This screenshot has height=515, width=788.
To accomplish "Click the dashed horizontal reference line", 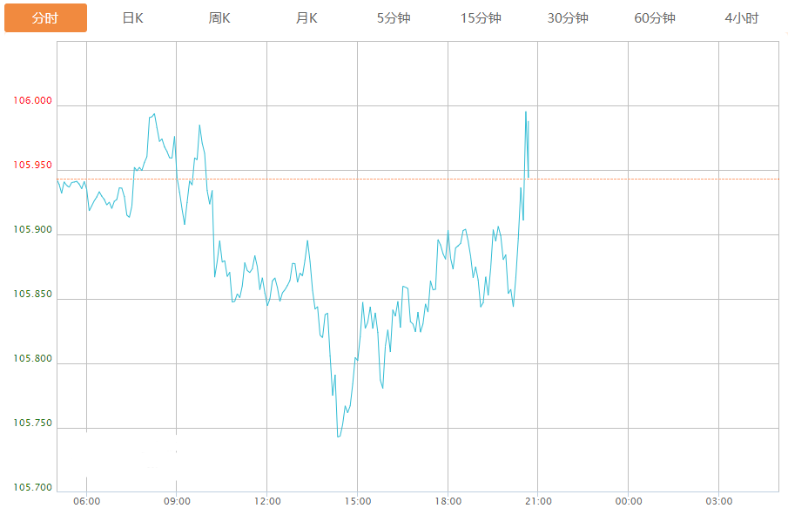I will click(653, 179).
